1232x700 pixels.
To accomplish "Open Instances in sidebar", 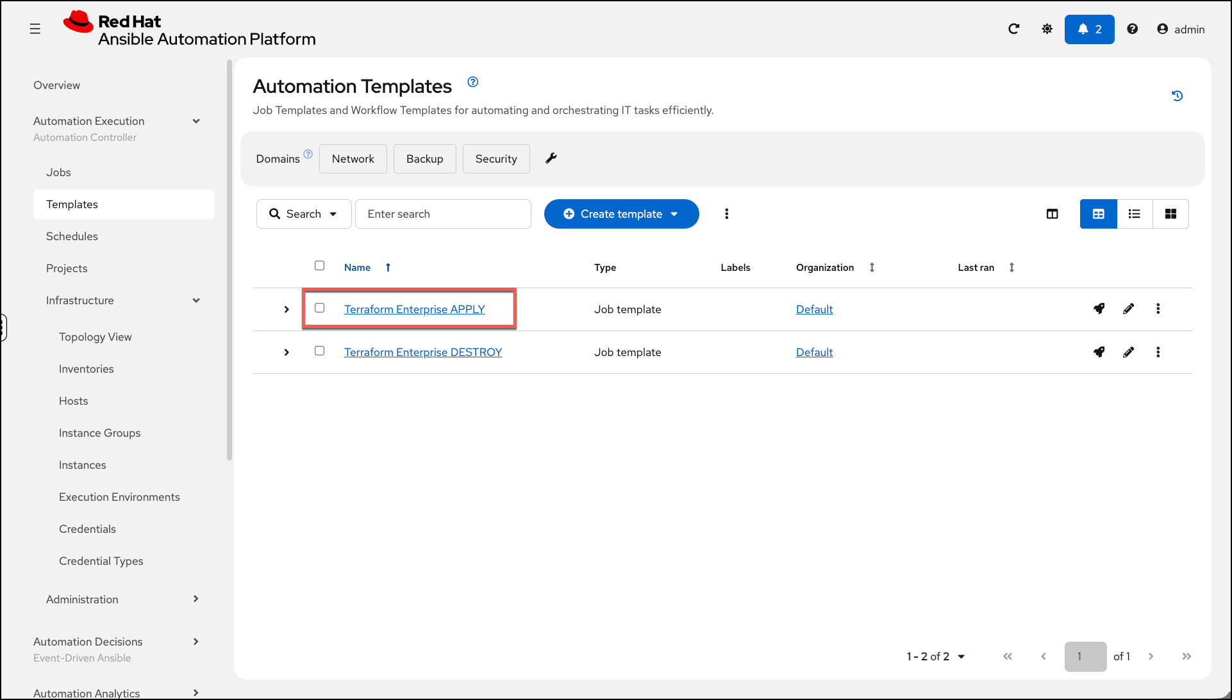I will tap(83, 465).
